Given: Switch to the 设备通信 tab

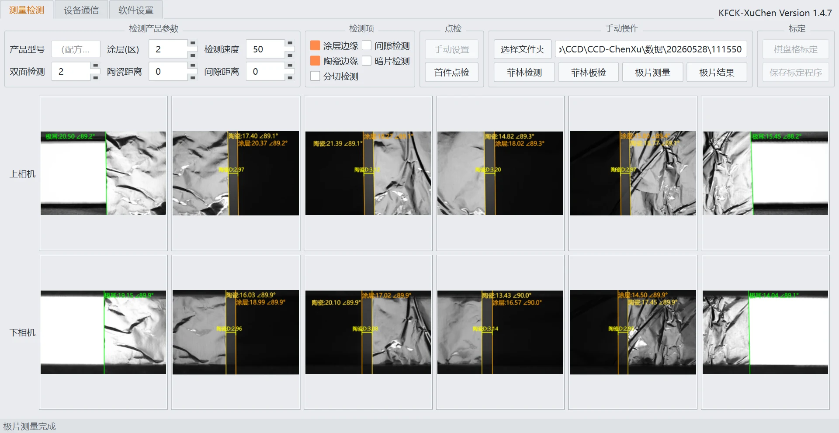Looking at the screenshot, I should [x=81, y=10].
